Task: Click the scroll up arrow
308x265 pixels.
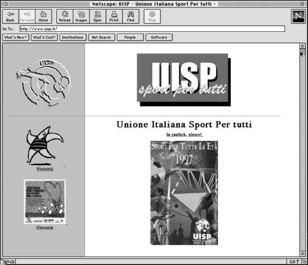Action: coord(302,46)
